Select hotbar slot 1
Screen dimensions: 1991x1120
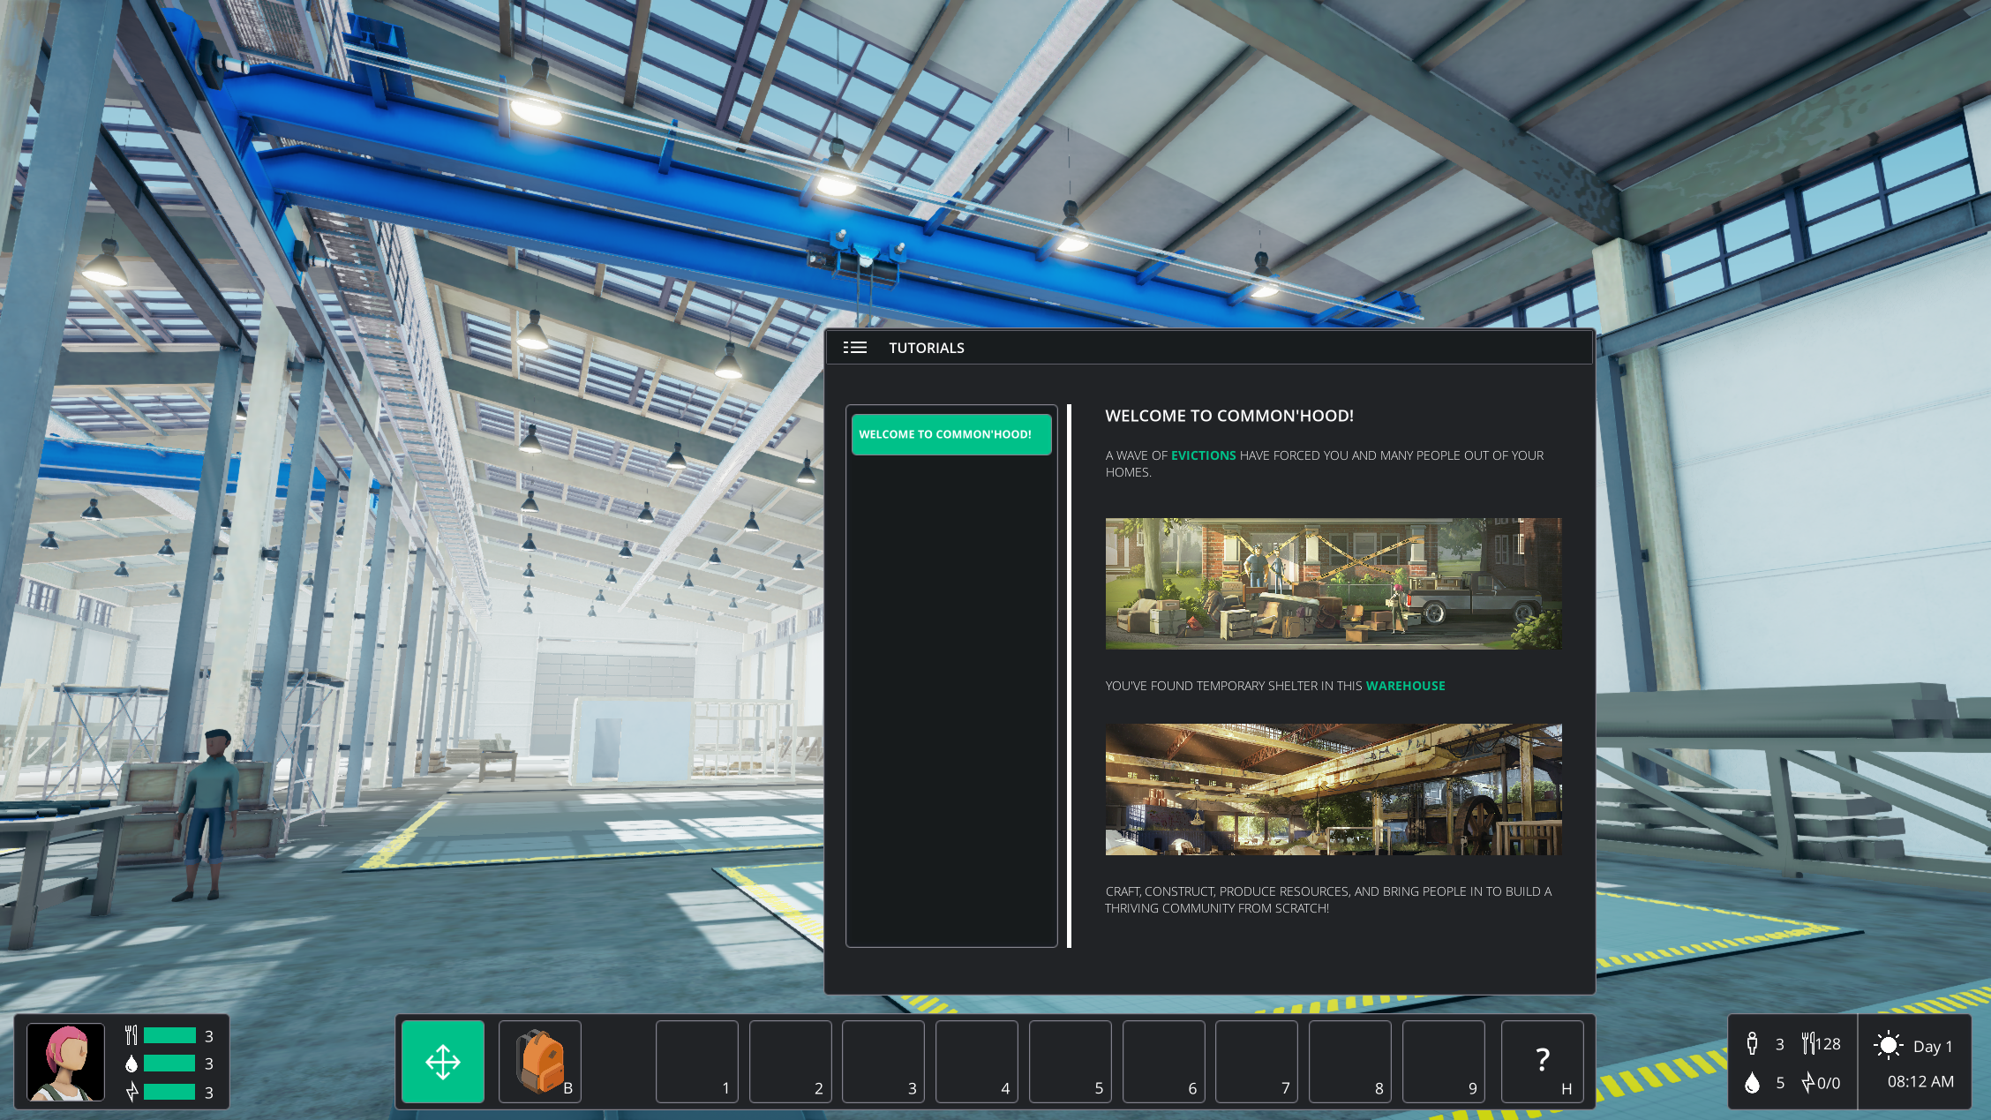pos(697,1061)
